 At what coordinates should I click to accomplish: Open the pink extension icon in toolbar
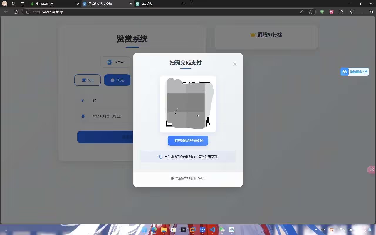[x=332, y=12]
